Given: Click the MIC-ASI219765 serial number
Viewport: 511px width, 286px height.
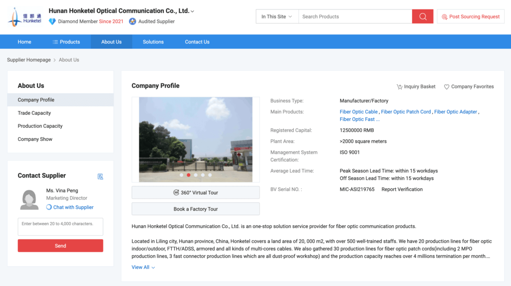Looking at the screenshot, I should tap(357, 190).
